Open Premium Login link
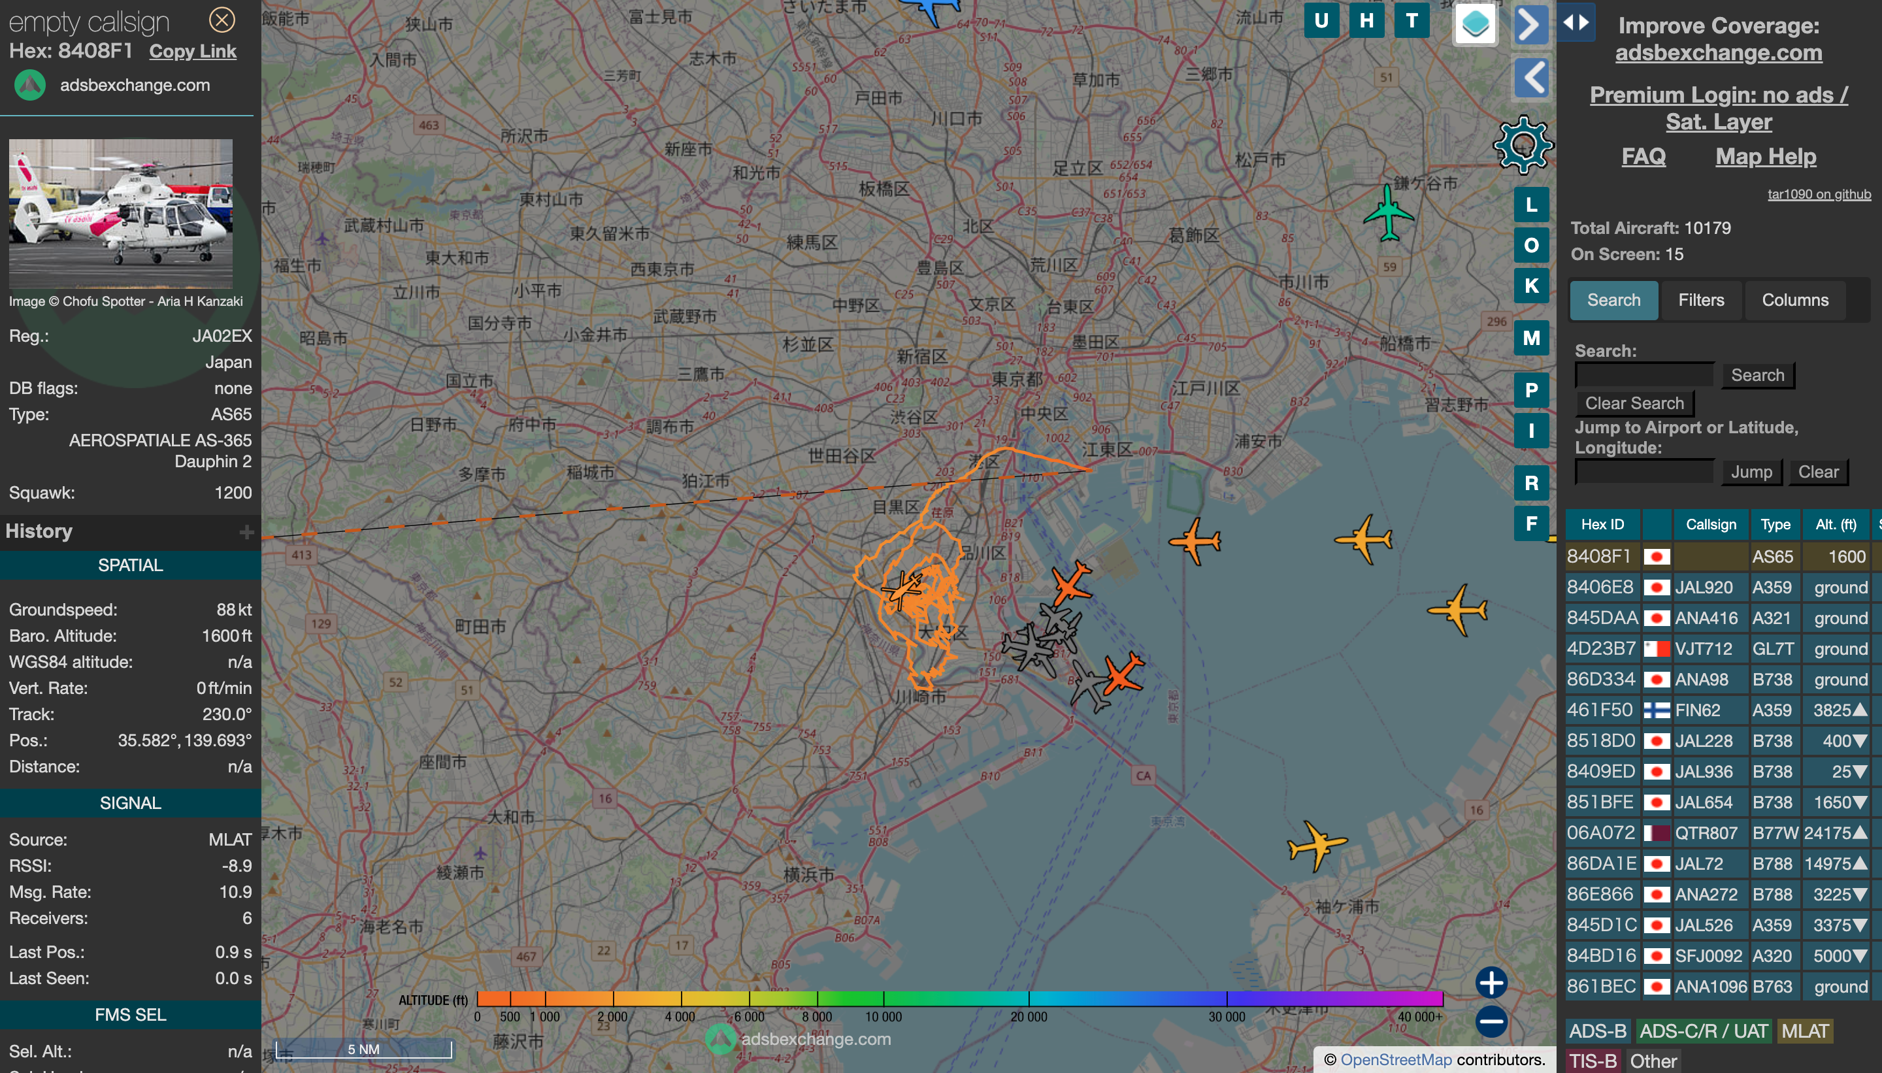1882x1073 pixels. 1719,108
